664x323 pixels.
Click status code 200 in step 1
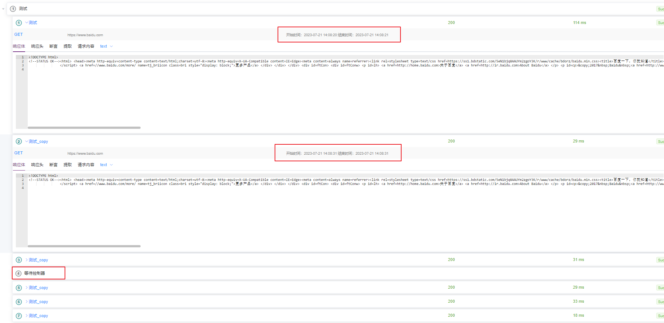pos(451,23)
